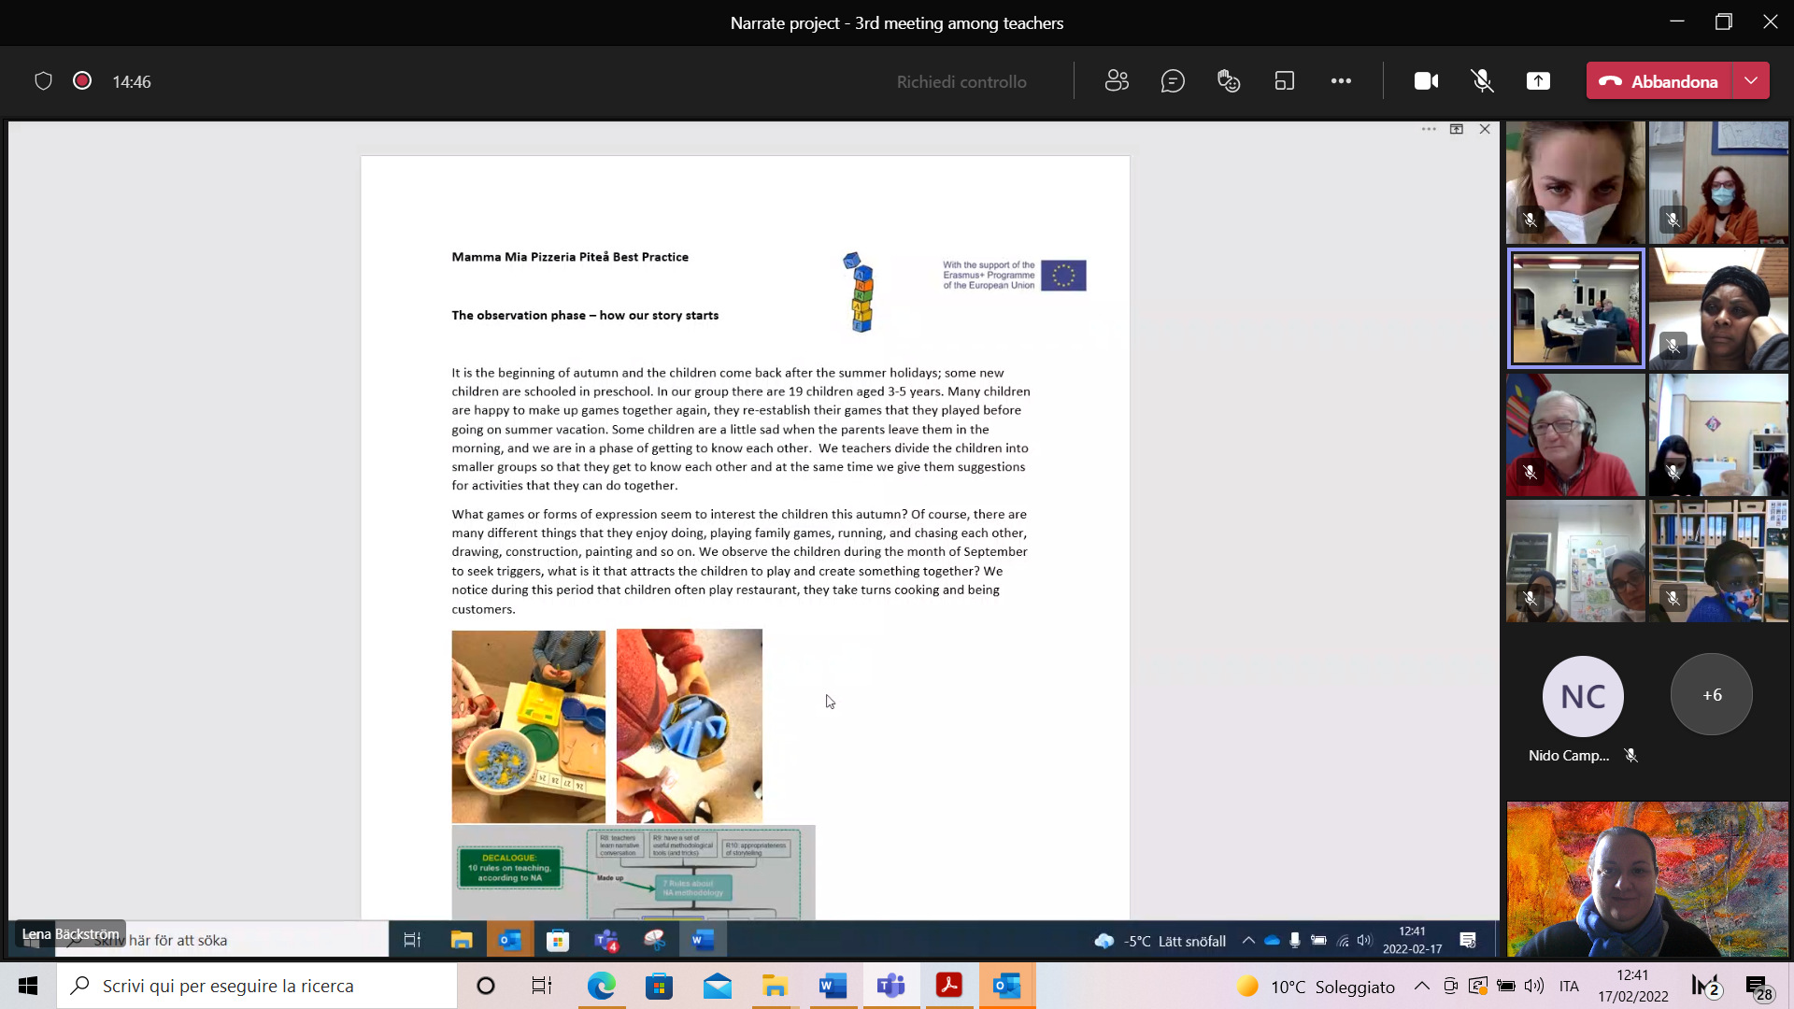Open the clock showing 12:41 17/02/2022

tap(1633, 986)
